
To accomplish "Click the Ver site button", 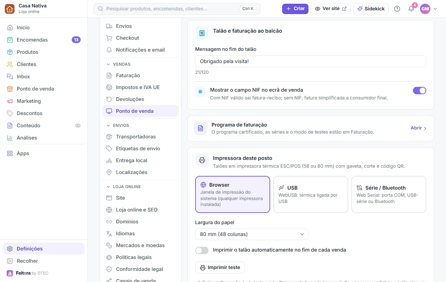I will click(x=331, y=9).
